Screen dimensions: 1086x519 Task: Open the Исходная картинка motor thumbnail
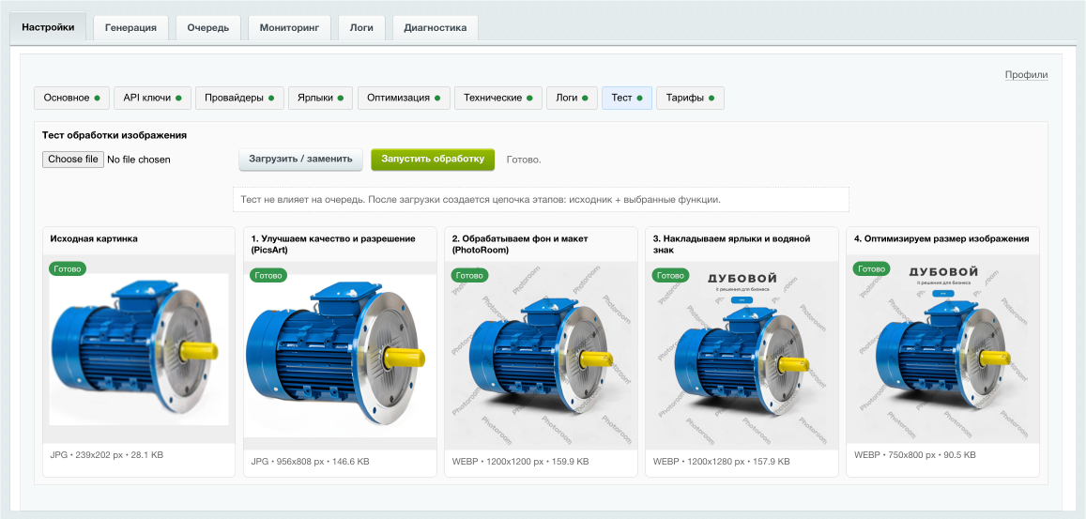(139, 348)
